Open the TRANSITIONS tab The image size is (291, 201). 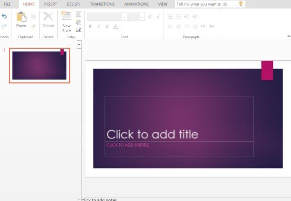(x=102, y=4)
